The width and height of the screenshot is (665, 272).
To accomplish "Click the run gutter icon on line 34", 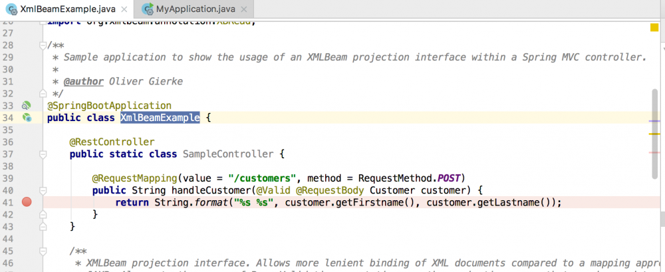I will coord(27,118).
